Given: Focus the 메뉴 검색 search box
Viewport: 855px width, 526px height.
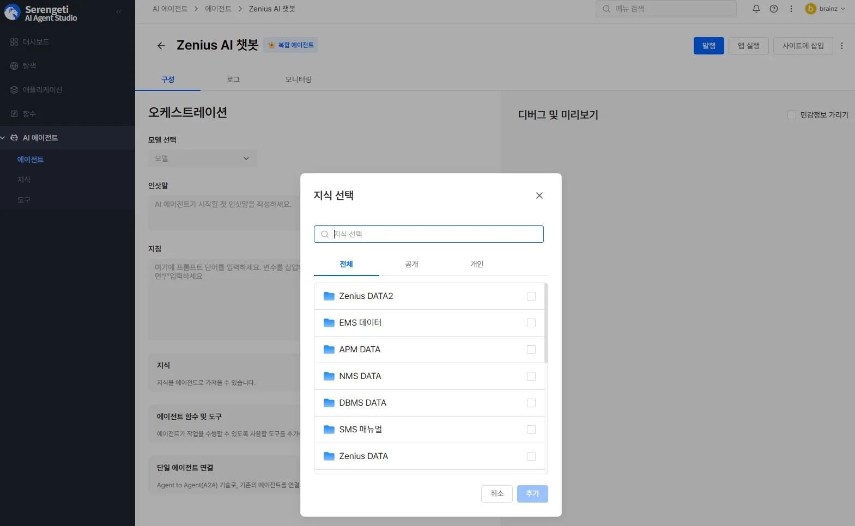Looking at the screenshot, I should point(666,9).
